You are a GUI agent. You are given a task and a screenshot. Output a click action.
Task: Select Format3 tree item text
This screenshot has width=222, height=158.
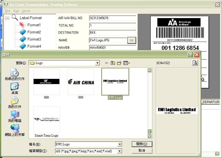(x=34, y=39)
